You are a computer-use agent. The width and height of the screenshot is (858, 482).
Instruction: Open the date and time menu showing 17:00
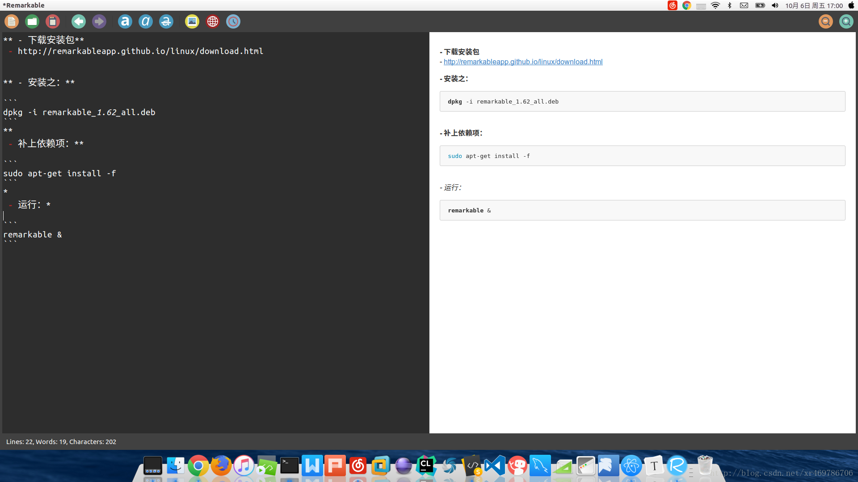tap(814, 5)
